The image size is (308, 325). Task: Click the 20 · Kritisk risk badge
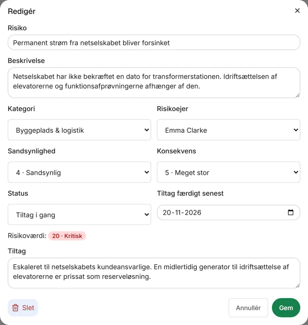click(x=67, y=236)
